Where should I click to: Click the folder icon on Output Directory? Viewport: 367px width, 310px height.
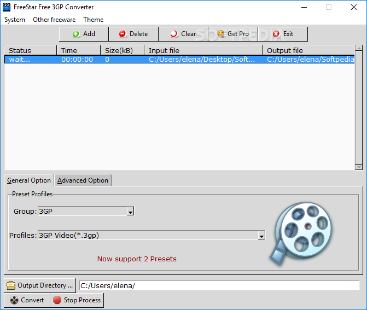11,285
